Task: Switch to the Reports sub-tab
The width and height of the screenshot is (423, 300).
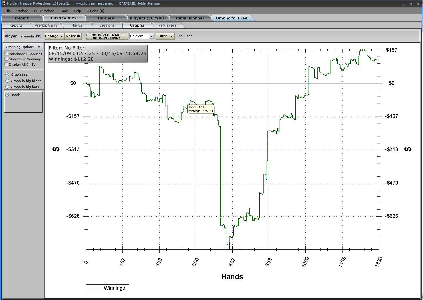Action: (16, 25)
